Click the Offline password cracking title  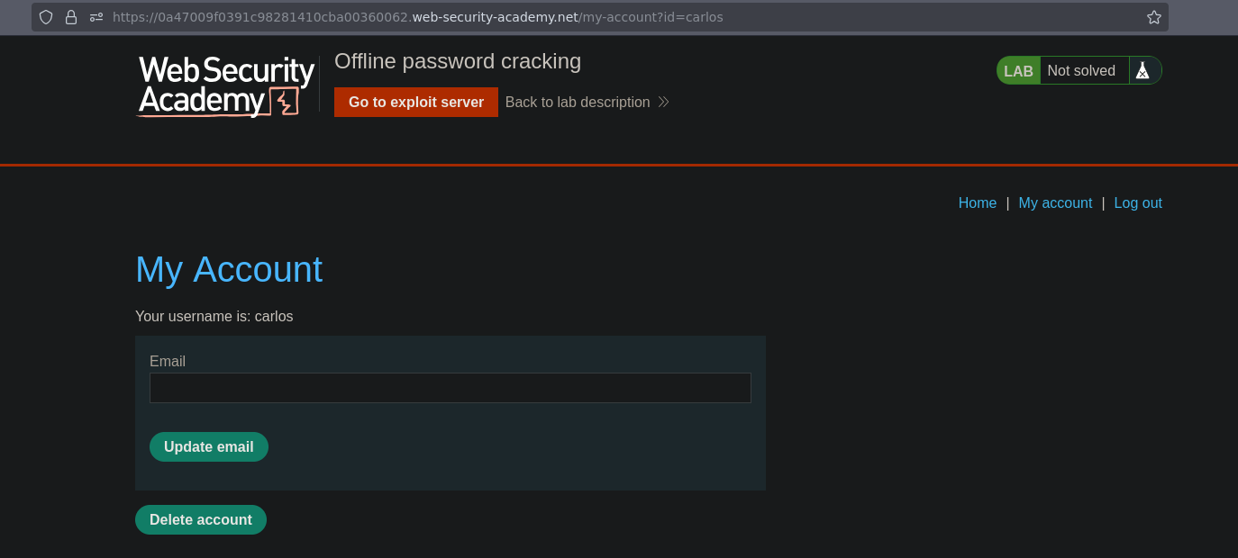(458, 61)
